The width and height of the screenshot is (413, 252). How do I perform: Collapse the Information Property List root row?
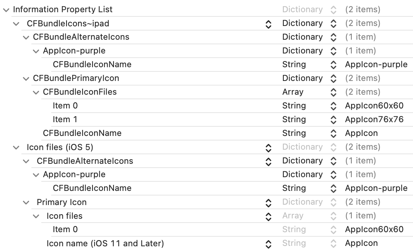pos(6,10)
